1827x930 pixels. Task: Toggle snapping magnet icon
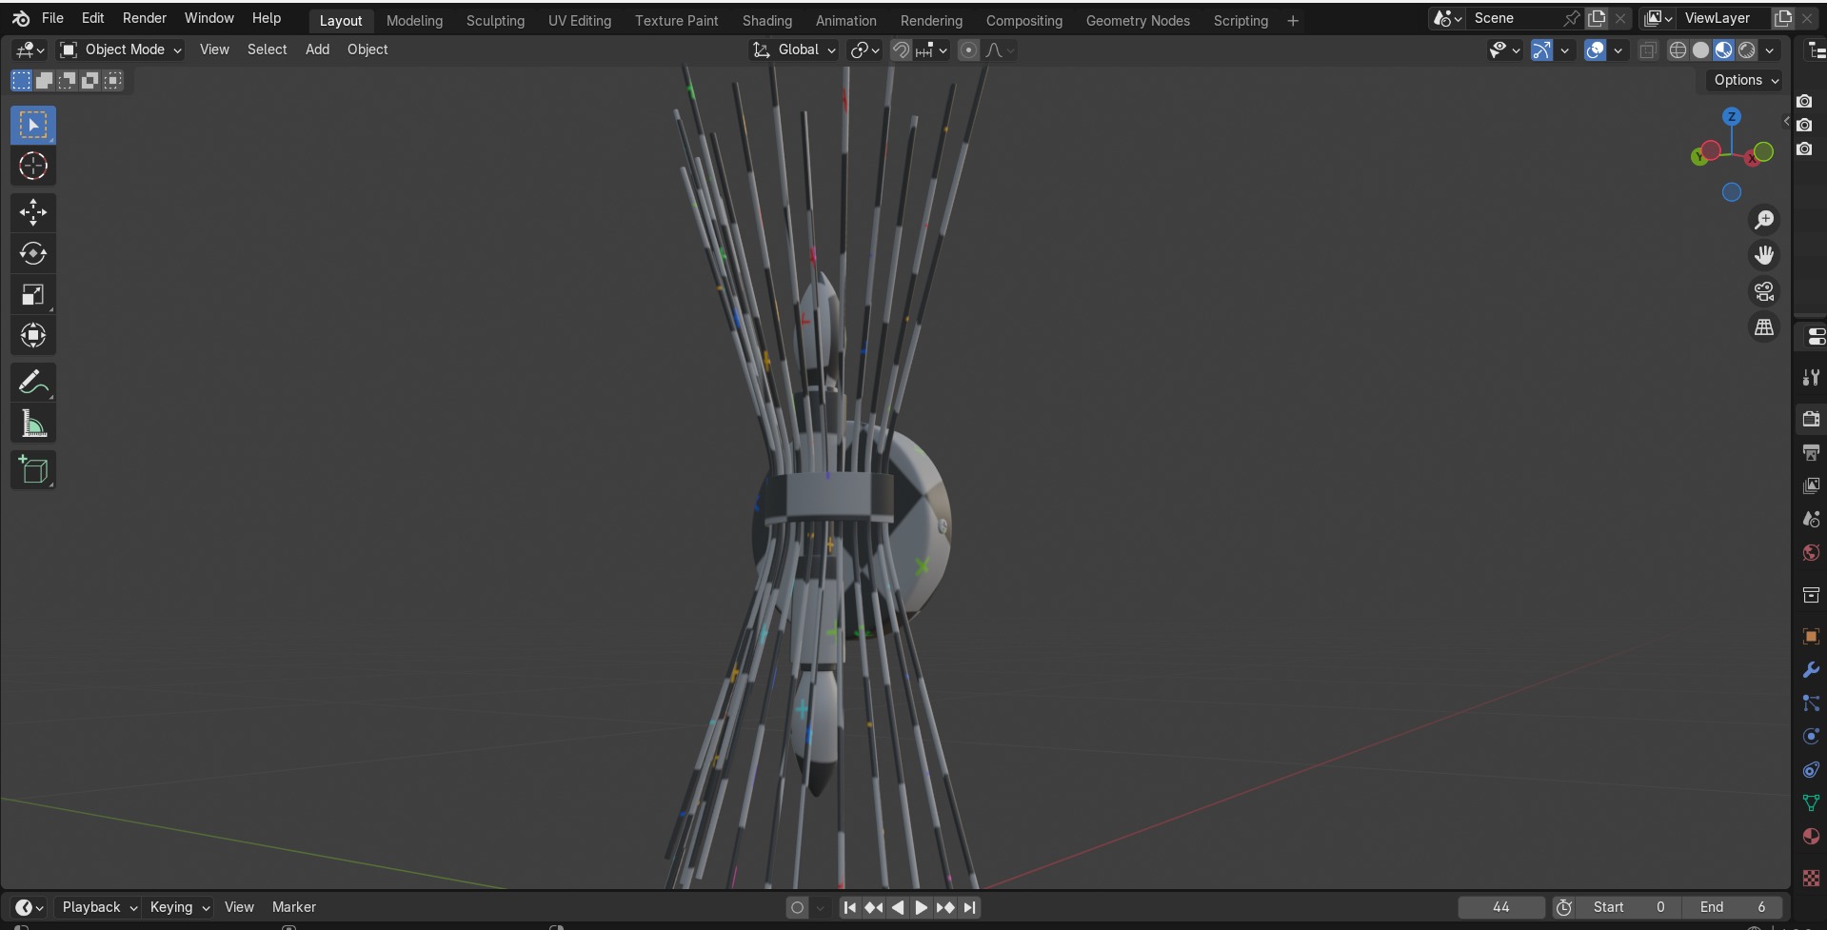click(x=901, y=50)
